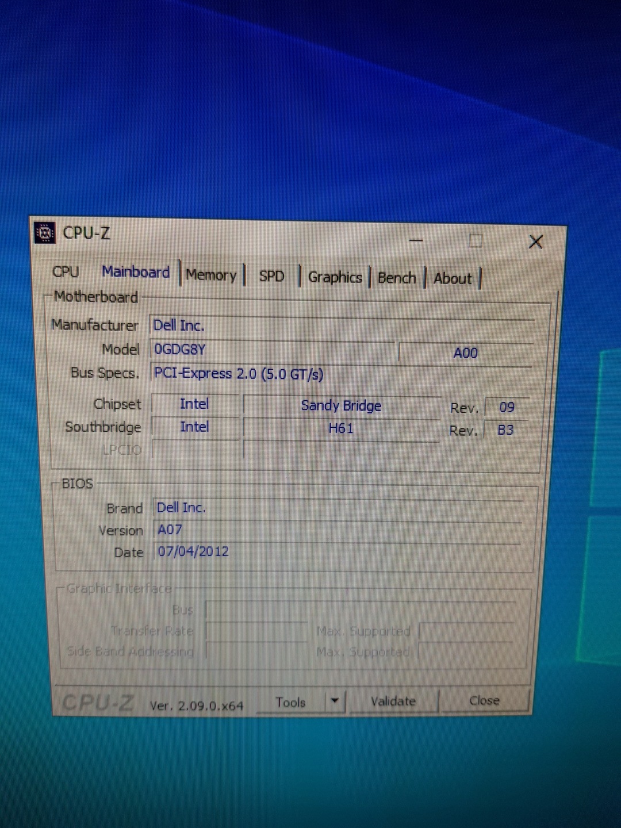Screen dimensions: 621x828
Task: Click the Close button at bottom
Action: click(484, 701)
